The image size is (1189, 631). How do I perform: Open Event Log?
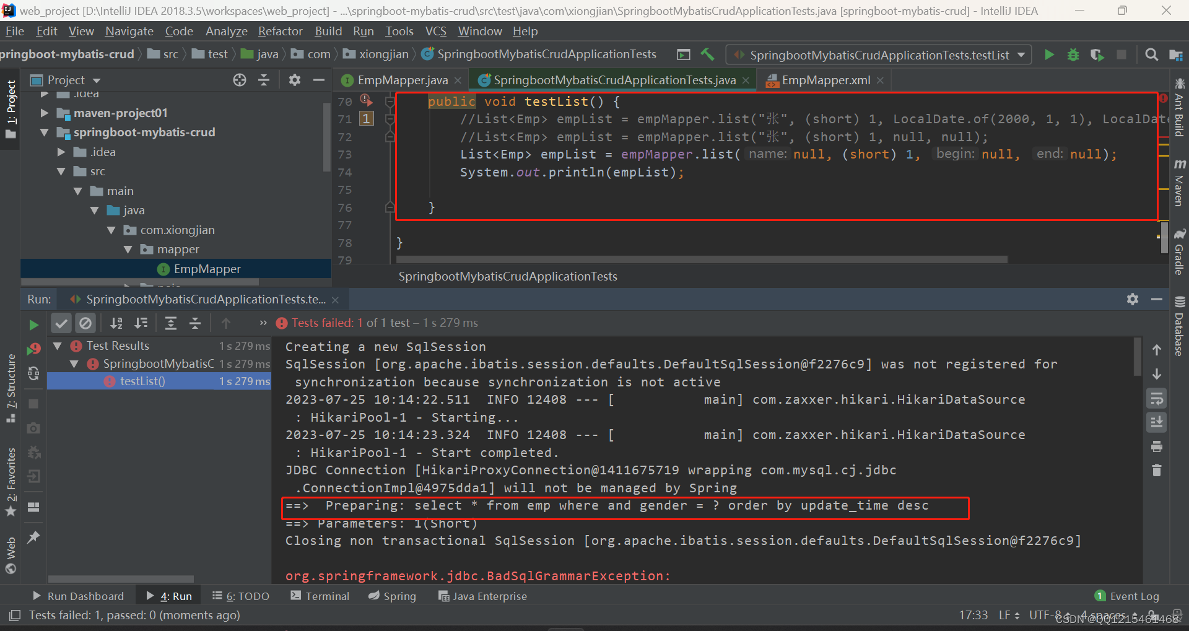1127,596
